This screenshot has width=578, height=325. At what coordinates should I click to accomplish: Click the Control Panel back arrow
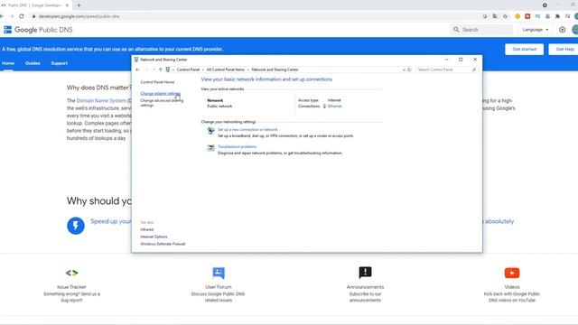click(x=137, y=70)
